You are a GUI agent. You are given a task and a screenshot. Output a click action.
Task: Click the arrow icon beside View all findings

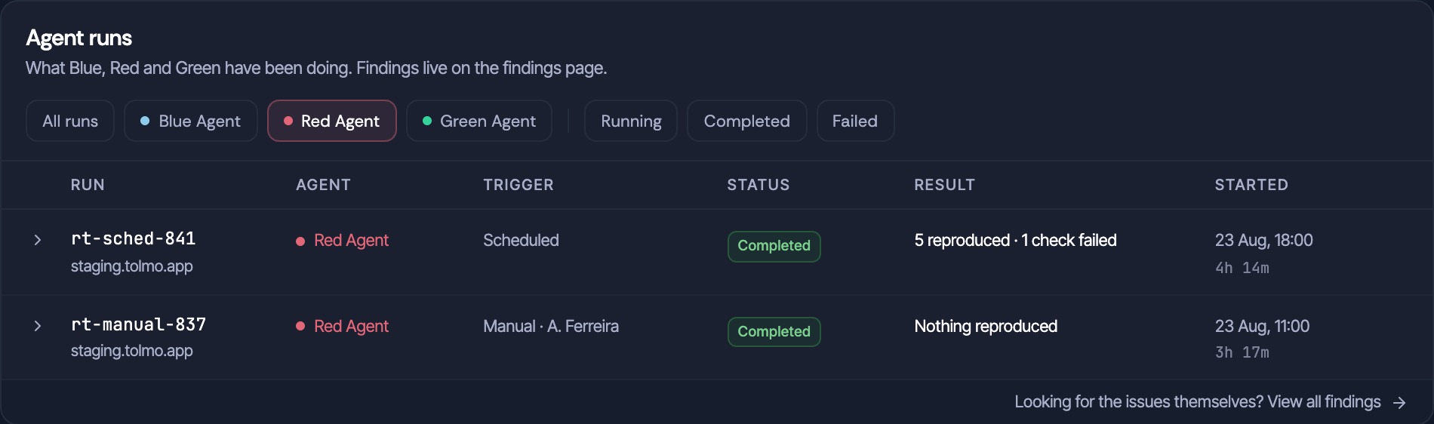point(1399,403)
